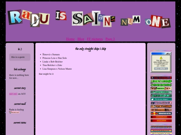The width and height of the screenshot is (181, 135).
Task: Click the ransom-letter 'Radu' header word
Action: click(28, 18)
